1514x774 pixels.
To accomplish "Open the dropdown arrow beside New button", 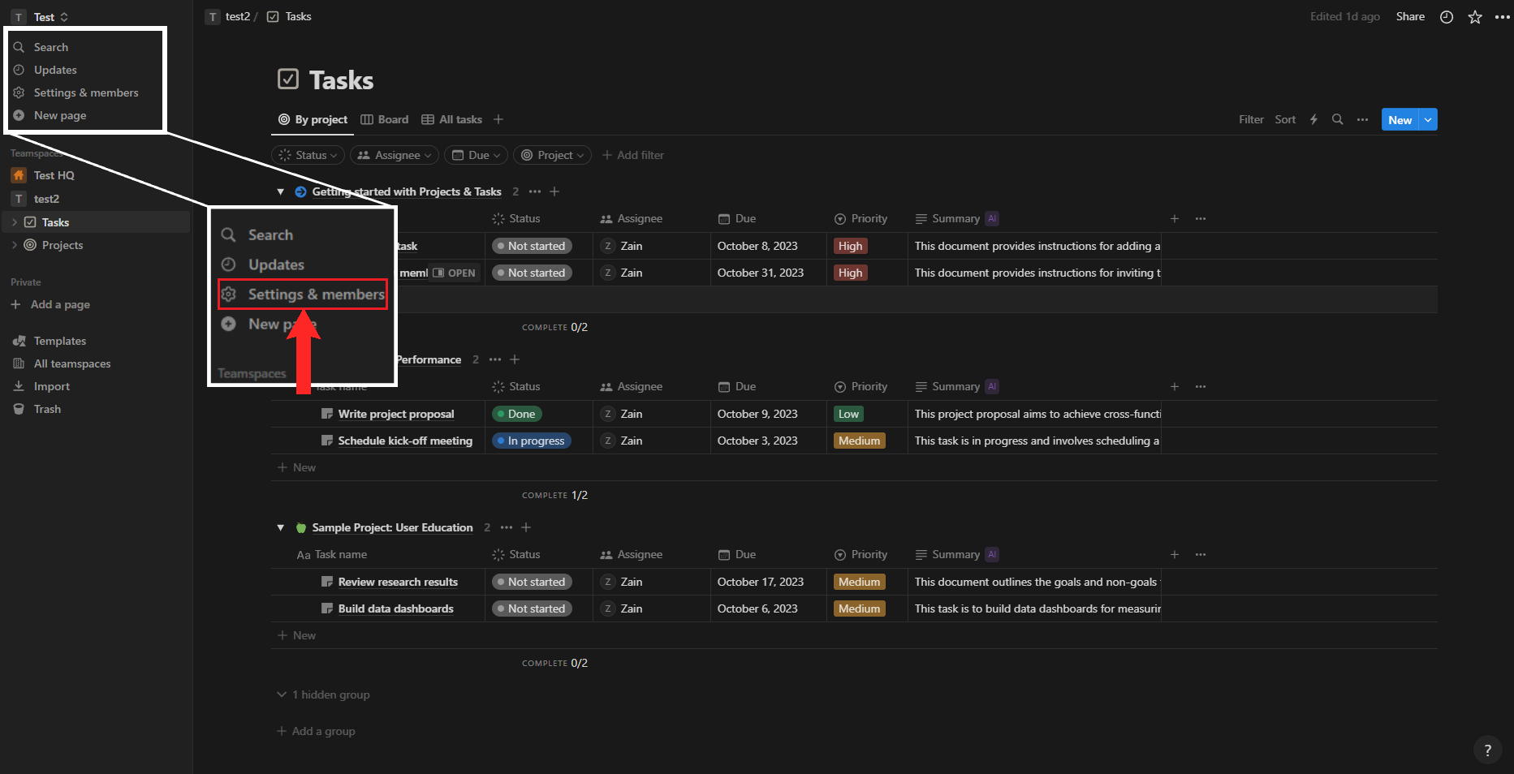I will coord(1428,120).
